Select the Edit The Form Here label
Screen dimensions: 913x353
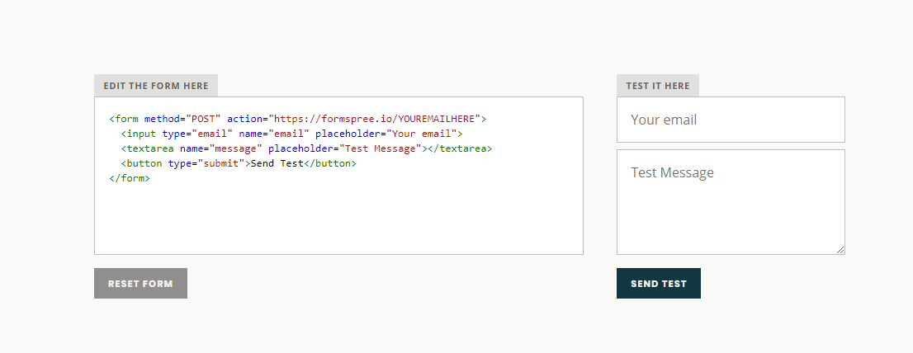156,86
